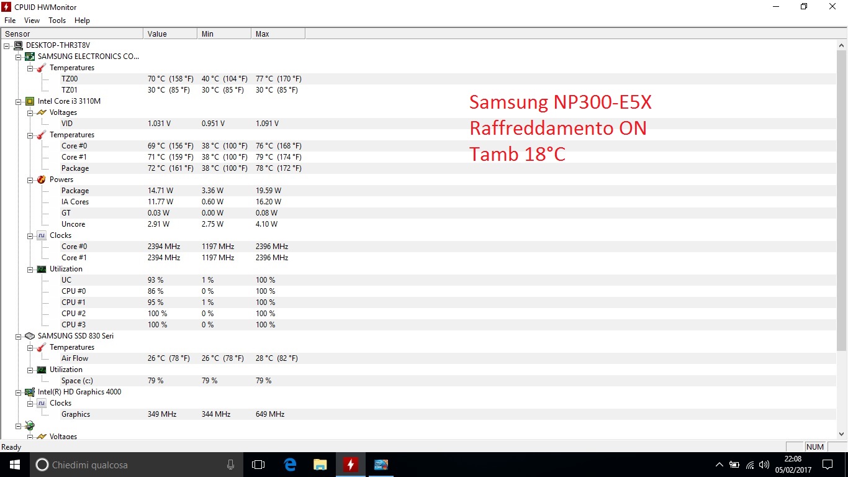Viewport: 848px width, 477px height.
Task: Open the Tools menu
Action: pyautogui.click(x=57, y=20)
